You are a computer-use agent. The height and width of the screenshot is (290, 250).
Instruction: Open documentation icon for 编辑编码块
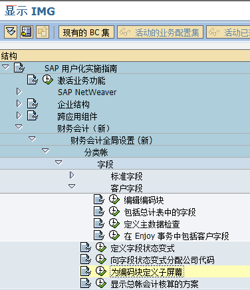point(99,200)
